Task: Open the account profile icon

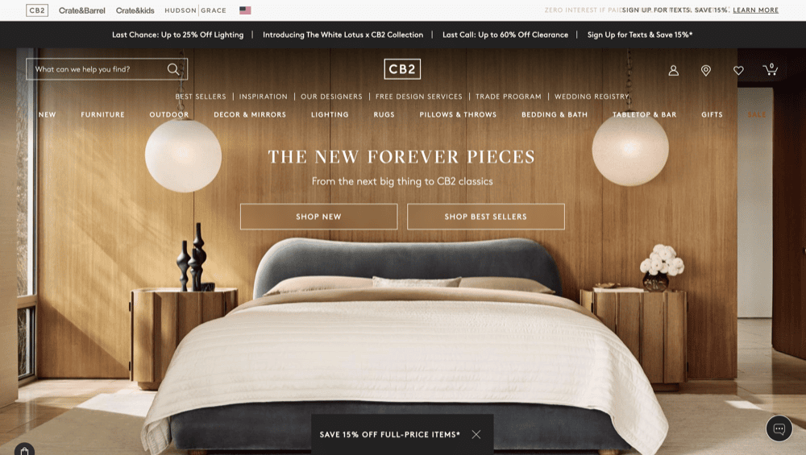Action: pos(673,70)
